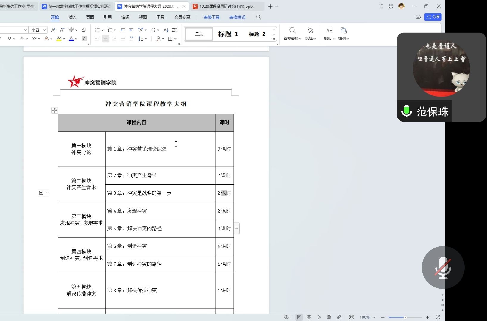This screenshot has height=321, width=487.
Task: Open the font size dropdown showing 小四
Action: 39,30
